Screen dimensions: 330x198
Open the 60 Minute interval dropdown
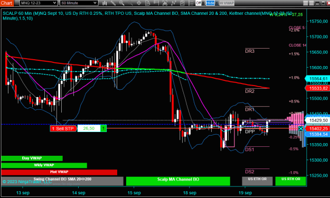pyautogui.click(x=79, y=3)
